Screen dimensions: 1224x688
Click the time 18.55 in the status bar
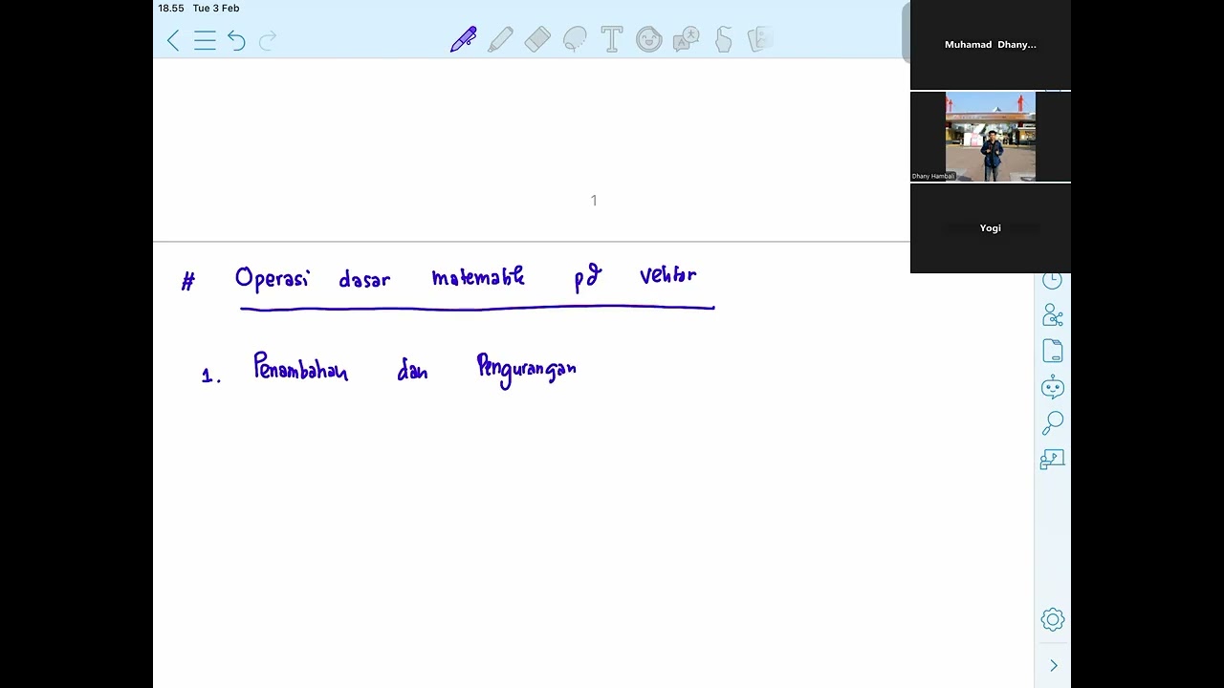tap(171, 9)
